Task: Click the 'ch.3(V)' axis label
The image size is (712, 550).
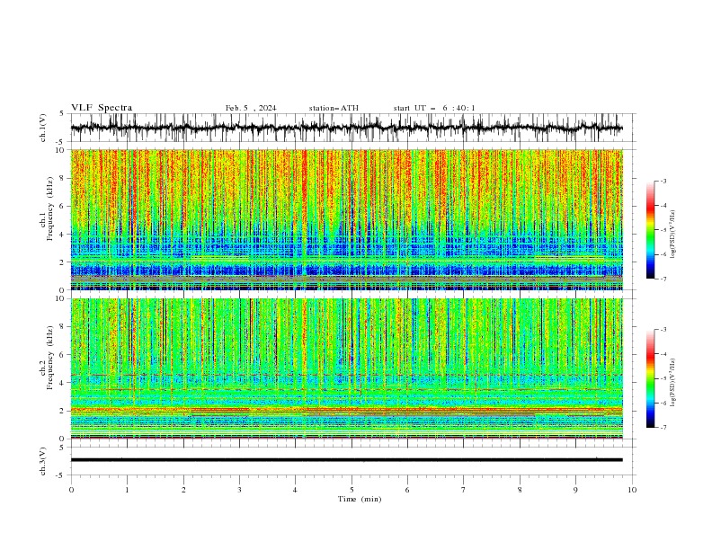Action: [x=43, y=461]
